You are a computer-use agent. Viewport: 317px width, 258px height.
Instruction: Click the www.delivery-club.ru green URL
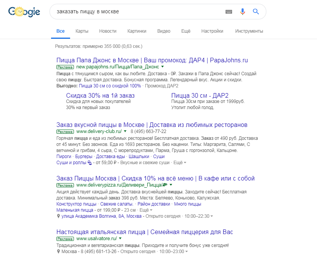(x=99, y=131)
